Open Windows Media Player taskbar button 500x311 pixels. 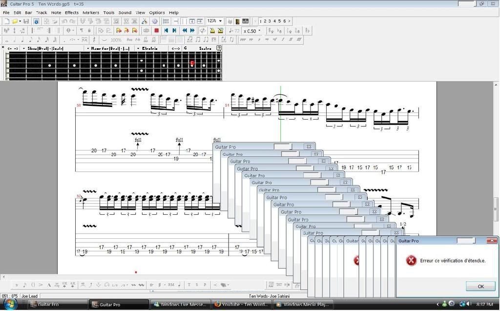tap(303, 304)
